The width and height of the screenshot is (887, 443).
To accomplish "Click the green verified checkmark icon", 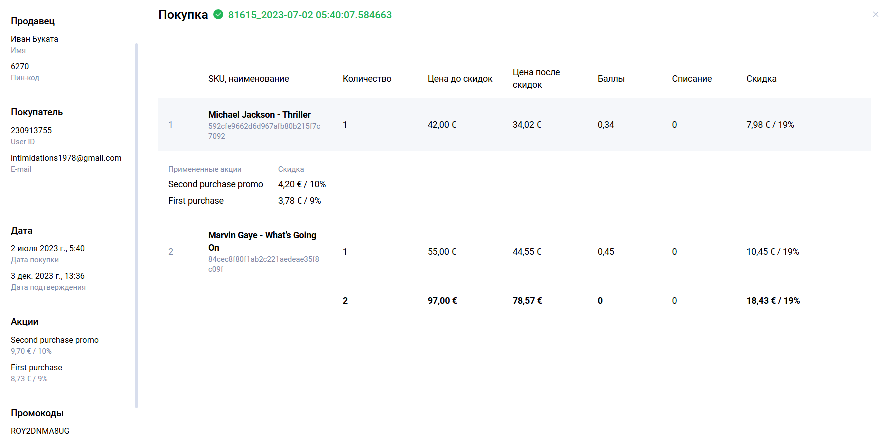I will (x=218, y=15).
